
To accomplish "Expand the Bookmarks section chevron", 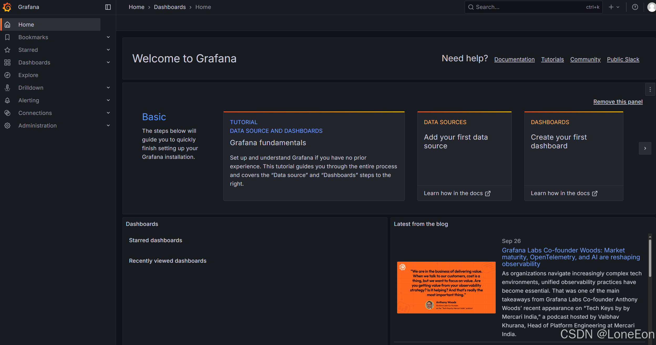I will [x=108, y=37].
